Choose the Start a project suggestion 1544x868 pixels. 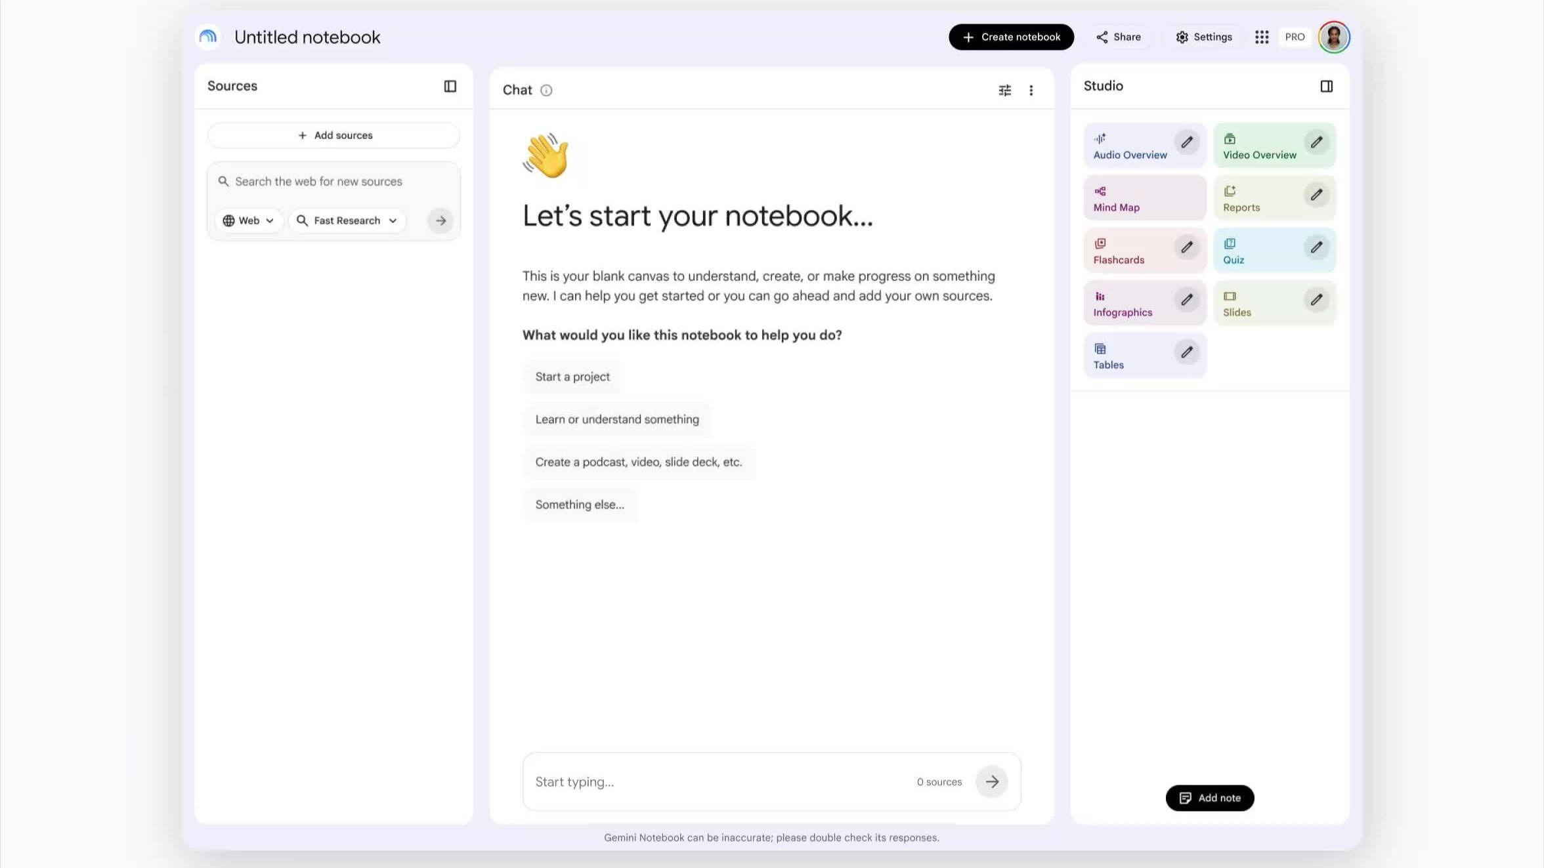click(572, 377)
